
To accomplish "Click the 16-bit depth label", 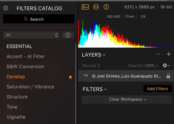I will 166,7.
